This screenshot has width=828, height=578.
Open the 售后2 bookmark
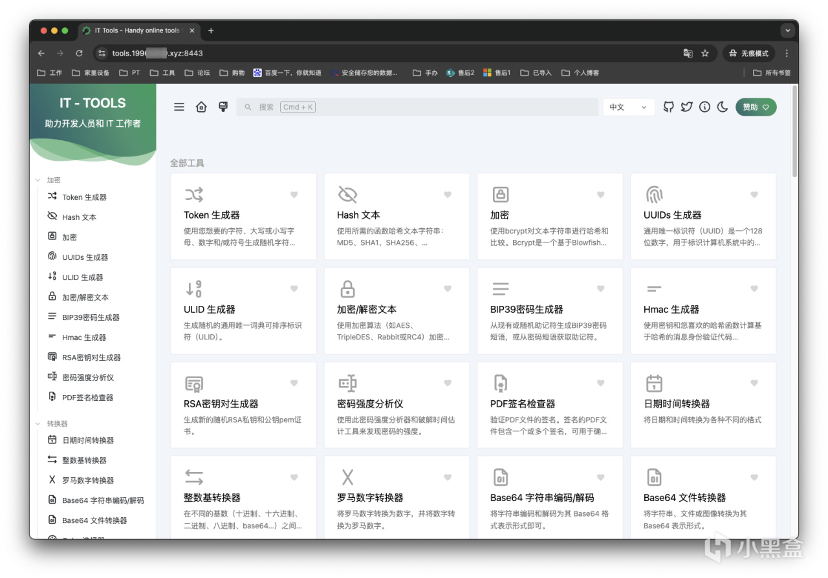pos(460,73)
